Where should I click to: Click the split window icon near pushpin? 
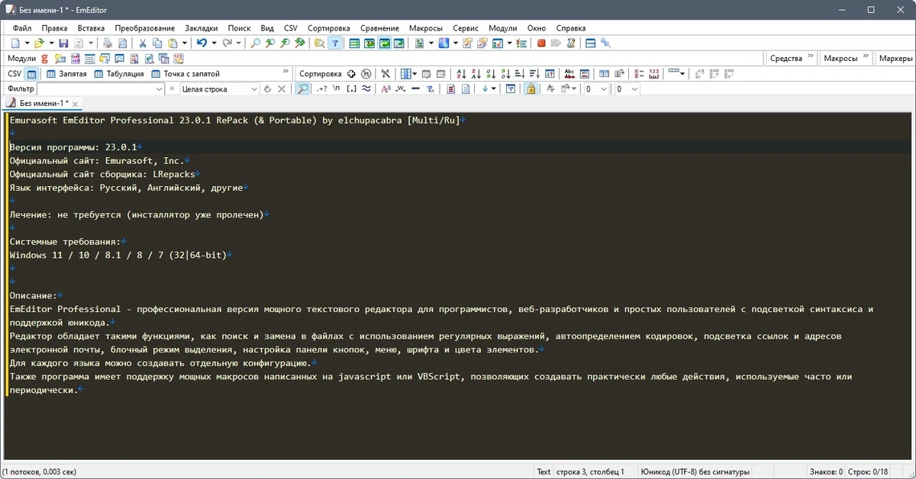coord(590,43)
